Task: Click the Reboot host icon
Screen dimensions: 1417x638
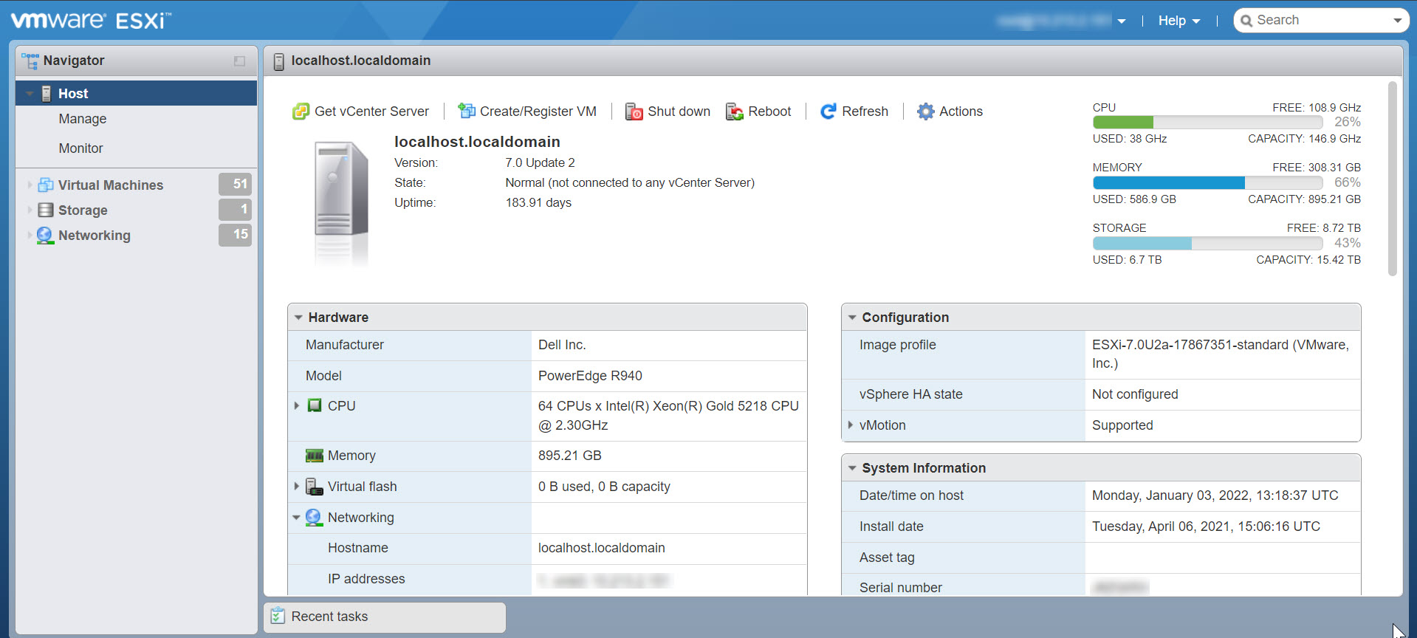Action: coord(734,112)
